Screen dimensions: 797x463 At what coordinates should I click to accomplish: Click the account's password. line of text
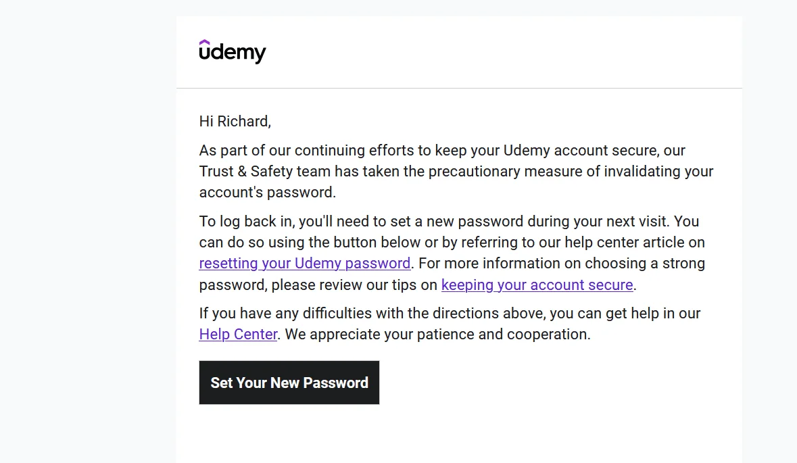coord(268,193)
